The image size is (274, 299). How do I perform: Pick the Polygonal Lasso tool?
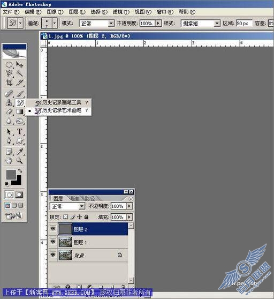pos(9,73)
